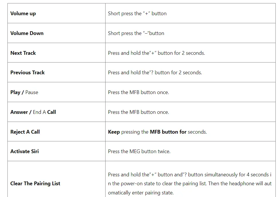Click the Next Track instruction text

[156, 53]
